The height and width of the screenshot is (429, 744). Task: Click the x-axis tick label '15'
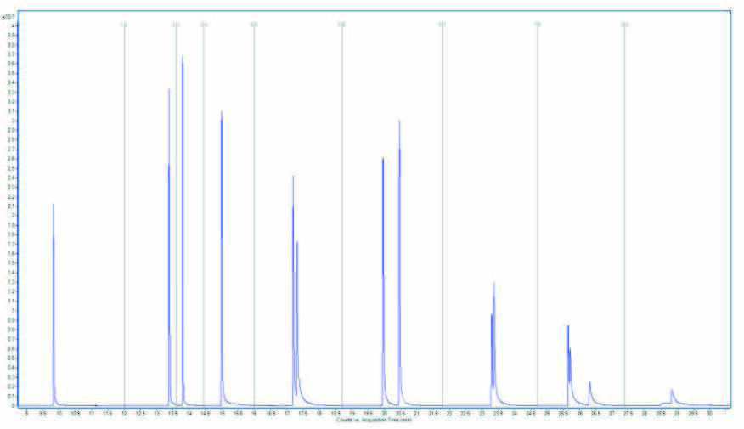[222, 414]
